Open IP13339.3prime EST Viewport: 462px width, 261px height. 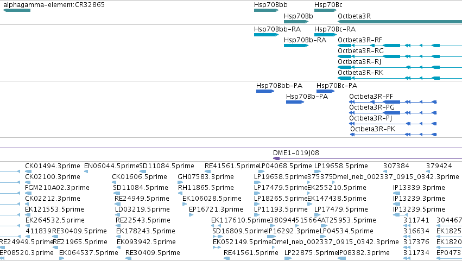[397, 194]
